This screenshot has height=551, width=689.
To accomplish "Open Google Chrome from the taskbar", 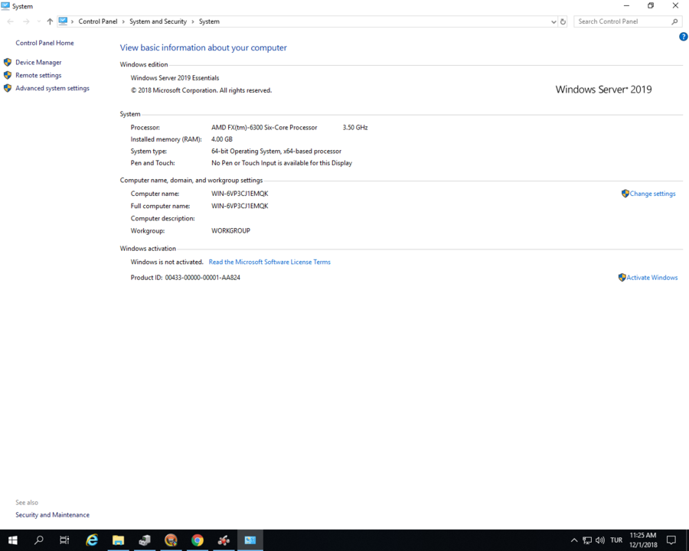I will pos(198,540).
